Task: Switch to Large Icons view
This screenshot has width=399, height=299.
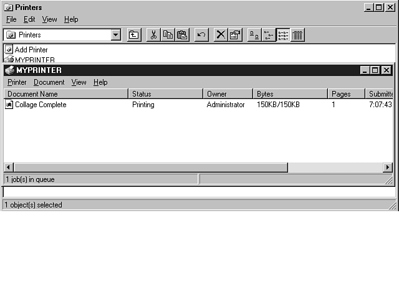Action: [x=254, y=35]
